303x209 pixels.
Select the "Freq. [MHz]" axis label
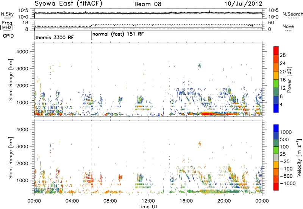[7, 25]
